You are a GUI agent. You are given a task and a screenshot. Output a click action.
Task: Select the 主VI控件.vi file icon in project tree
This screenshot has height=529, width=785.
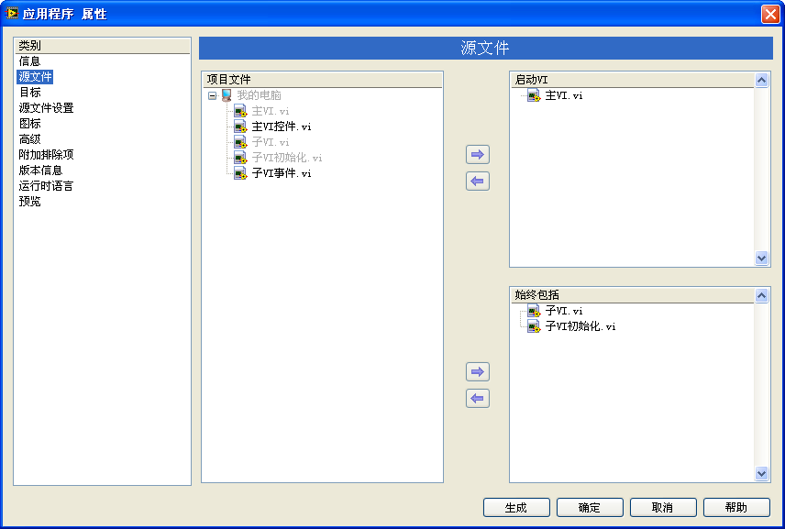click(x=240, y=127)
